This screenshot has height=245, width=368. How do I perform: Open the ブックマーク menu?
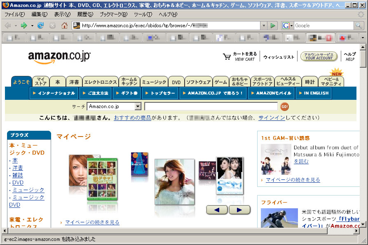113,14
